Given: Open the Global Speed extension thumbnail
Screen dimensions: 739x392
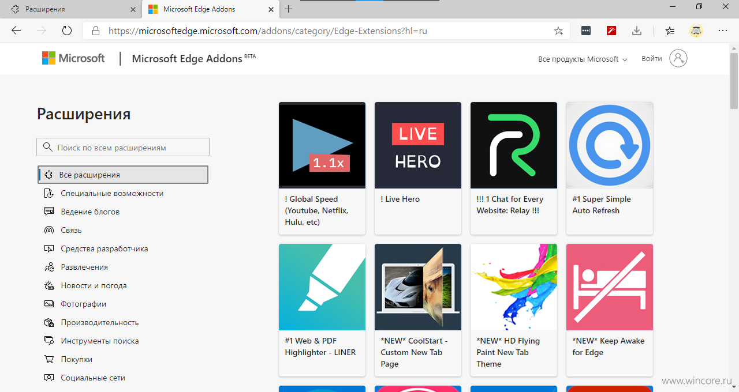Looking at the screenshot, I should coord(322,145).
